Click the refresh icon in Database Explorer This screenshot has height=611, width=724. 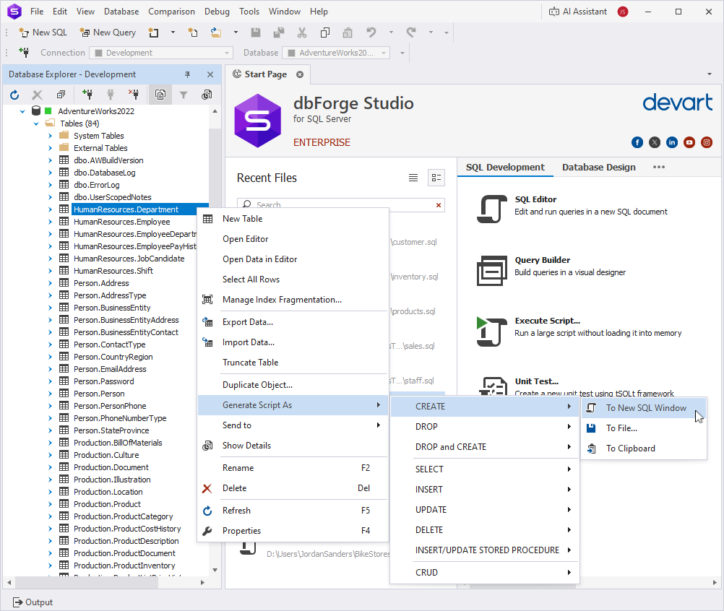click(x=14, y=95)
